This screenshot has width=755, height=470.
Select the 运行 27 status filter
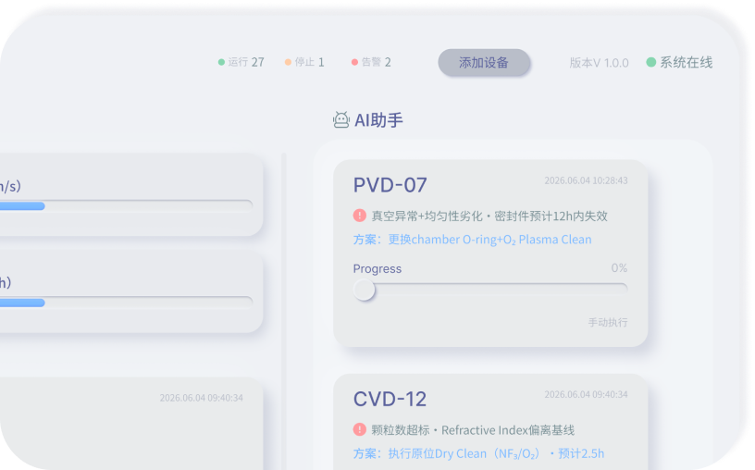(x=241, y=62)
